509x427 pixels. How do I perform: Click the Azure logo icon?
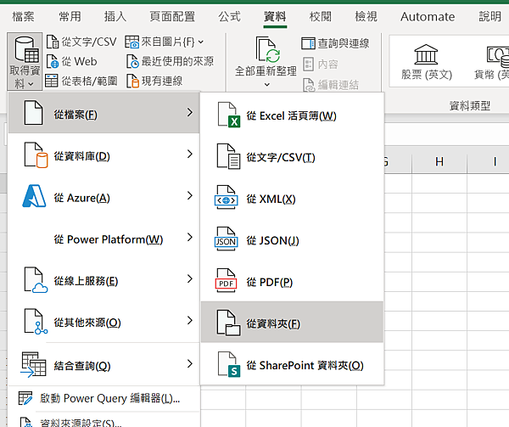pyautogui.click(x=34, y=196)
